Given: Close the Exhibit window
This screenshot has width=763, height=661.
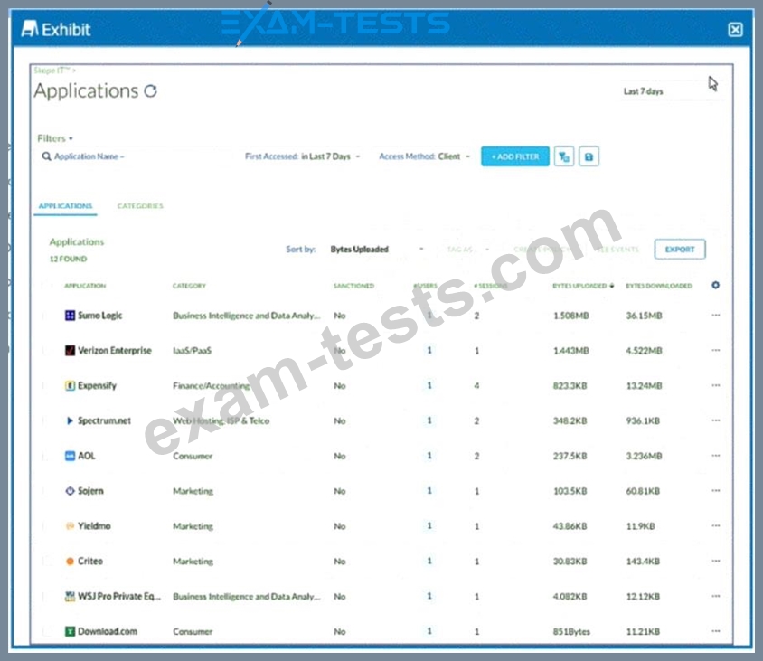Looking at the screenshot, I should (735, 30).
